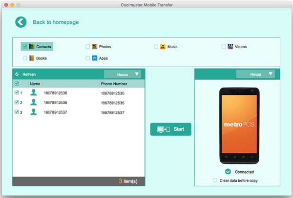Enable Clear data before copy checkbox
The height and width of the screenshot is (198, 293).
click(x=215, y=180)
